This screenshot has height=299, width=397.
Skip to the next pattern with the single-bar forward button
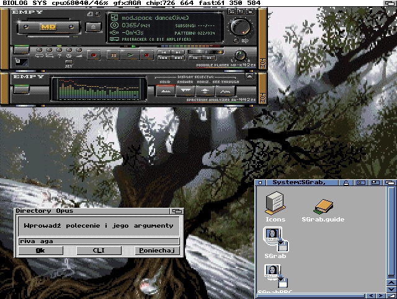click(177, 52)
